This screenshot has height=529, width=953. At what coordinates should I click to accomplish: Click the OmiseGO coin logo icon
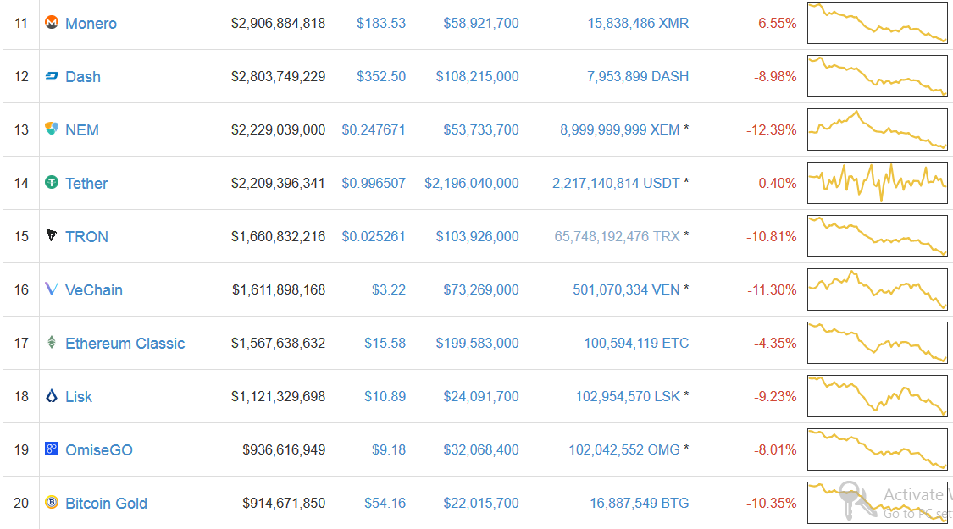(x=51, y=449)
